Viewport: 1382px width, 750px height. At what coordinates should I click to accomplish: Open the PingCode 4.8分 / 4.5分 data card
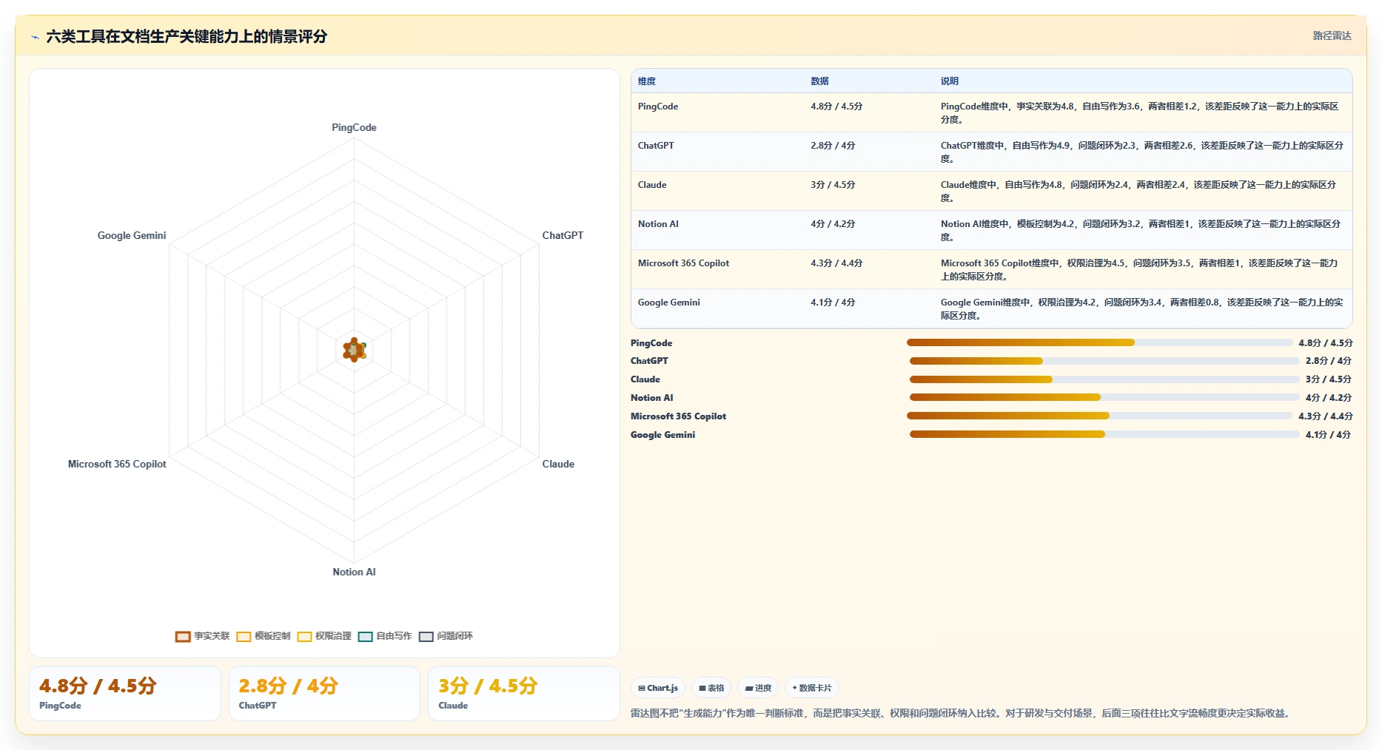(x=125, y=693)
